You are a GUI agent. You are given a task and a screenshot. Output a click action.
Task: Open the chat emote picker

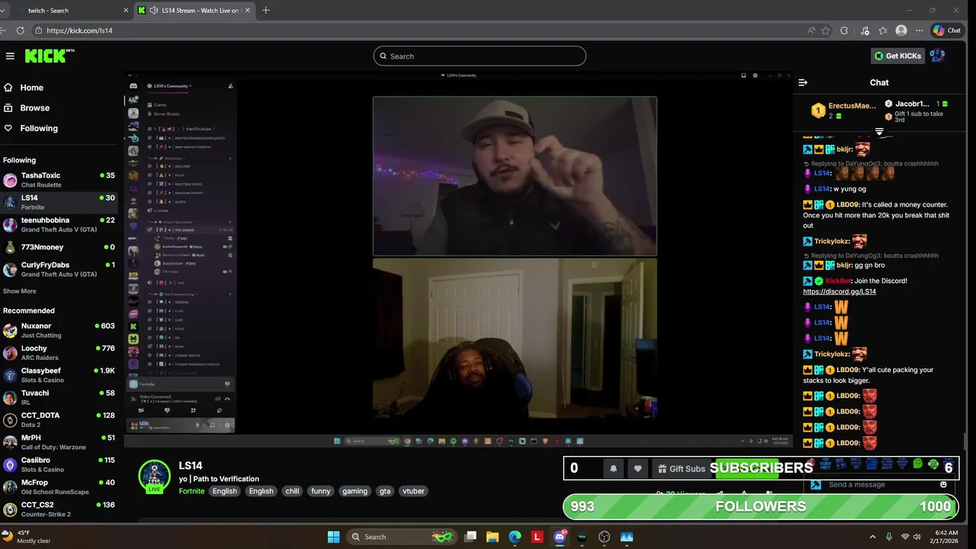943,485
